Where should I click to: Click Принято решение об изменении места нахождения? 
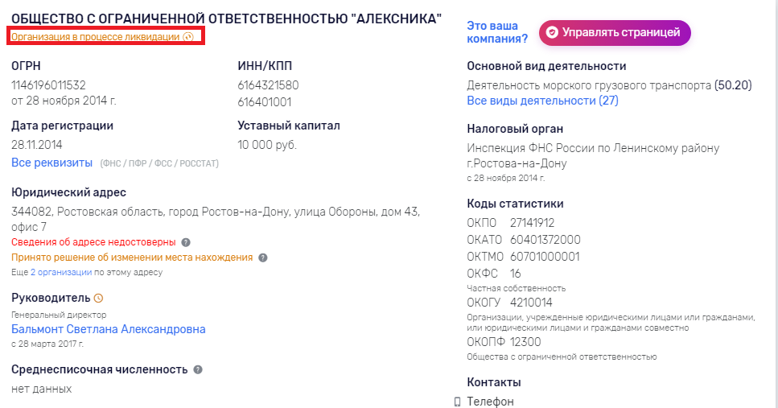(x=132, y=258)
